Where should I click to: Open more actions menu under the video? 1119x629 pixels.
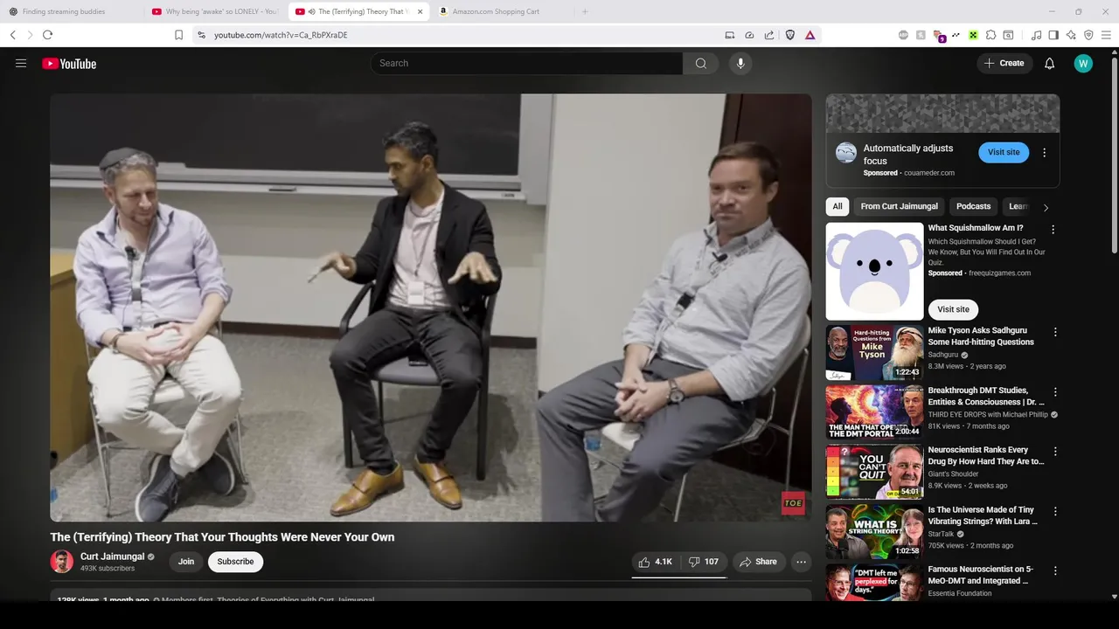pos(801,562)
